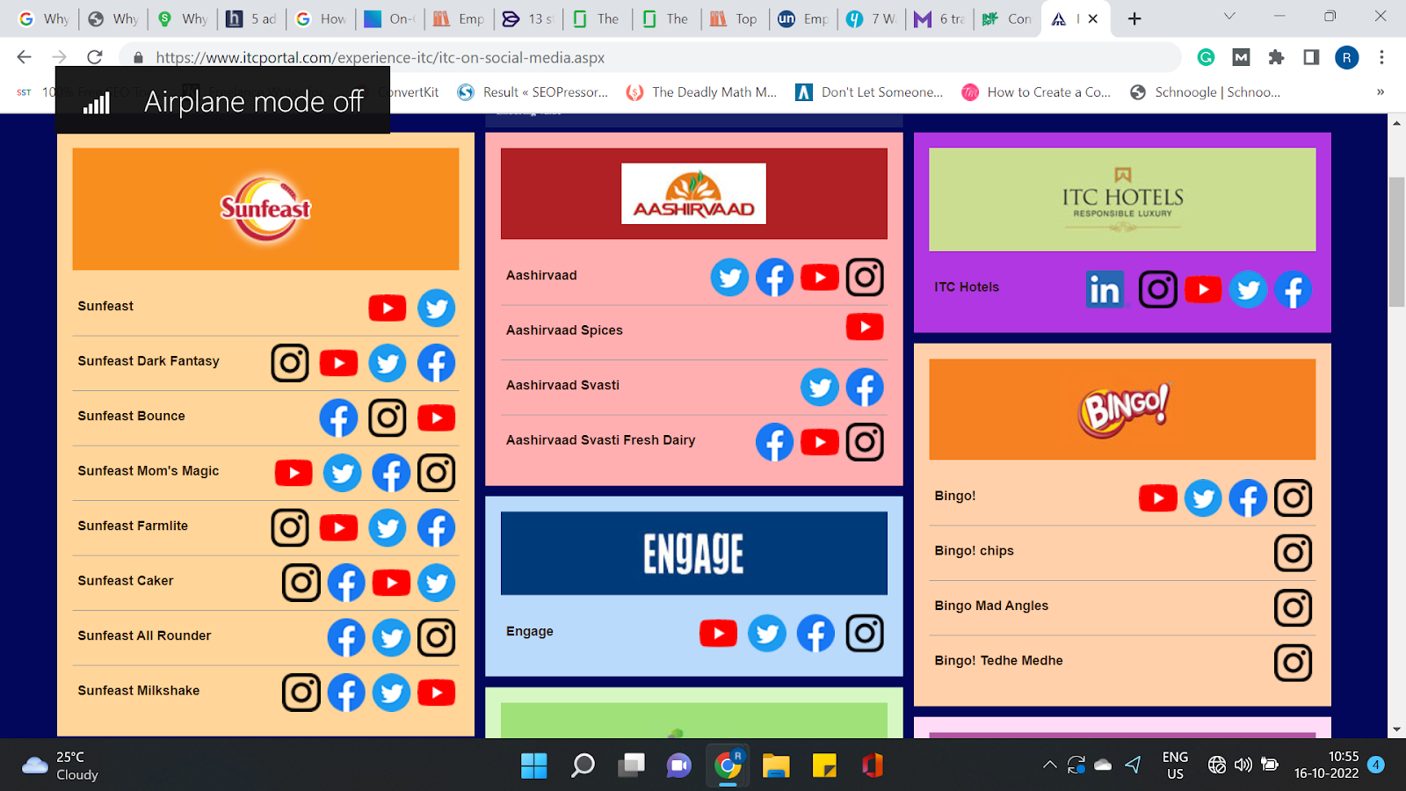Open Sunfeast Milkshake Instagram icon

[x=301, y=693]
